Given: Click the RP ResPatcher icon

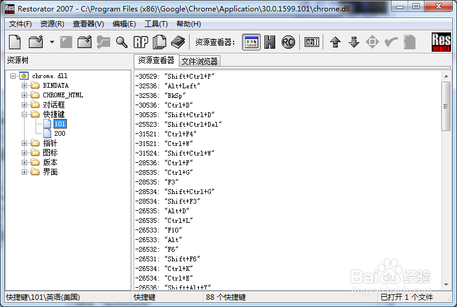Looking at the screenshot, I should (141, 42).
